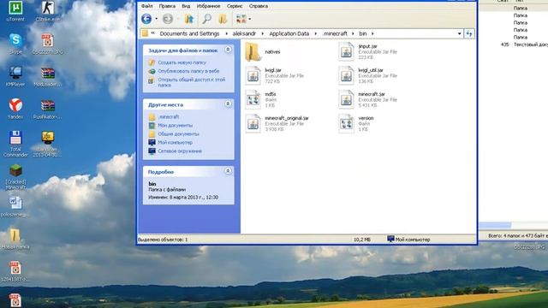
Task: Select the version file
Action: click(356, 123)
